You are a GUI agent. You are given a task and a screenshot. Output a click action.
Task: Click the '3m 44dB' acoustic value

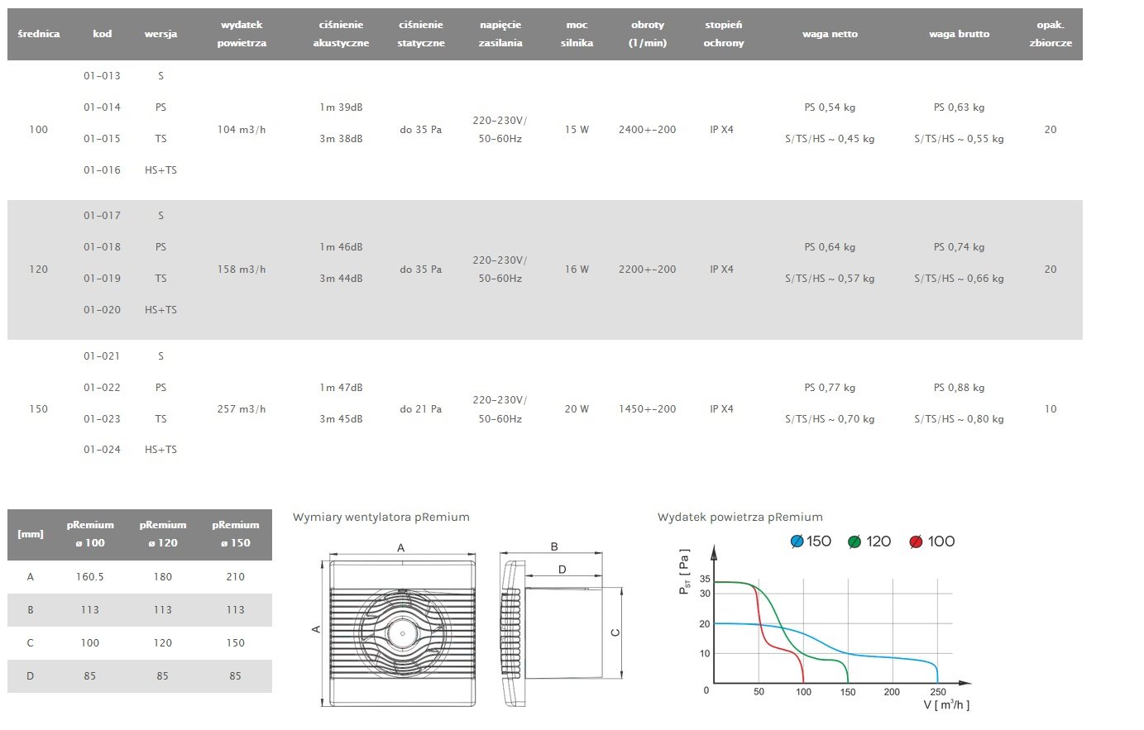[x=341, y=279]
